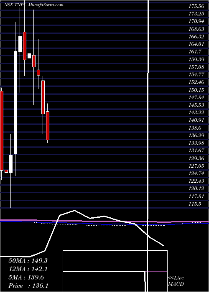The image size is (209, 292).
Task: Click the 120.12 price axis label
Action: 196,189
